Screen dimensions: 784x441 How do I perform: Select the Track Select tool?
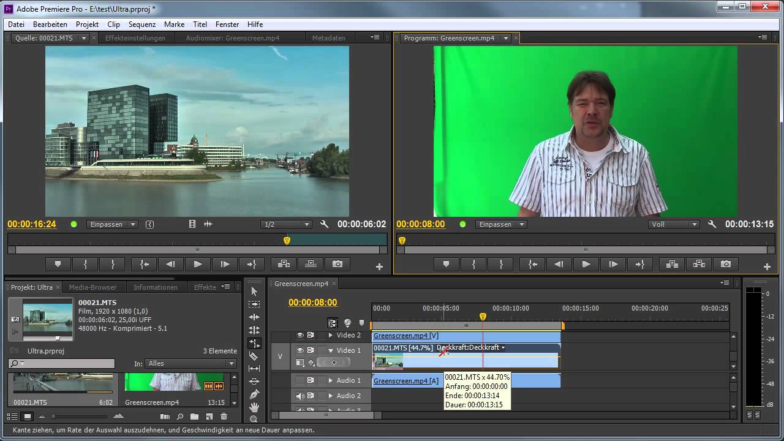coord(254,304)
